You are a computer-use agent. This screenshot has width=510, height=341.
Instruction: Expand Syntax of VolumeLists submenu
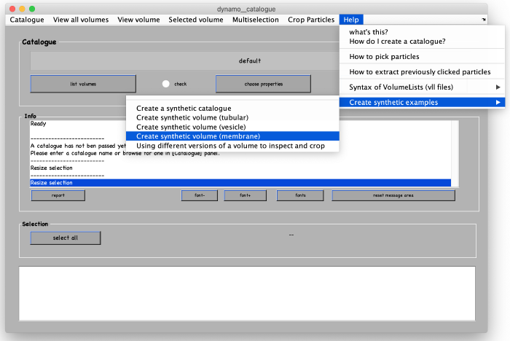pos(425,87)
